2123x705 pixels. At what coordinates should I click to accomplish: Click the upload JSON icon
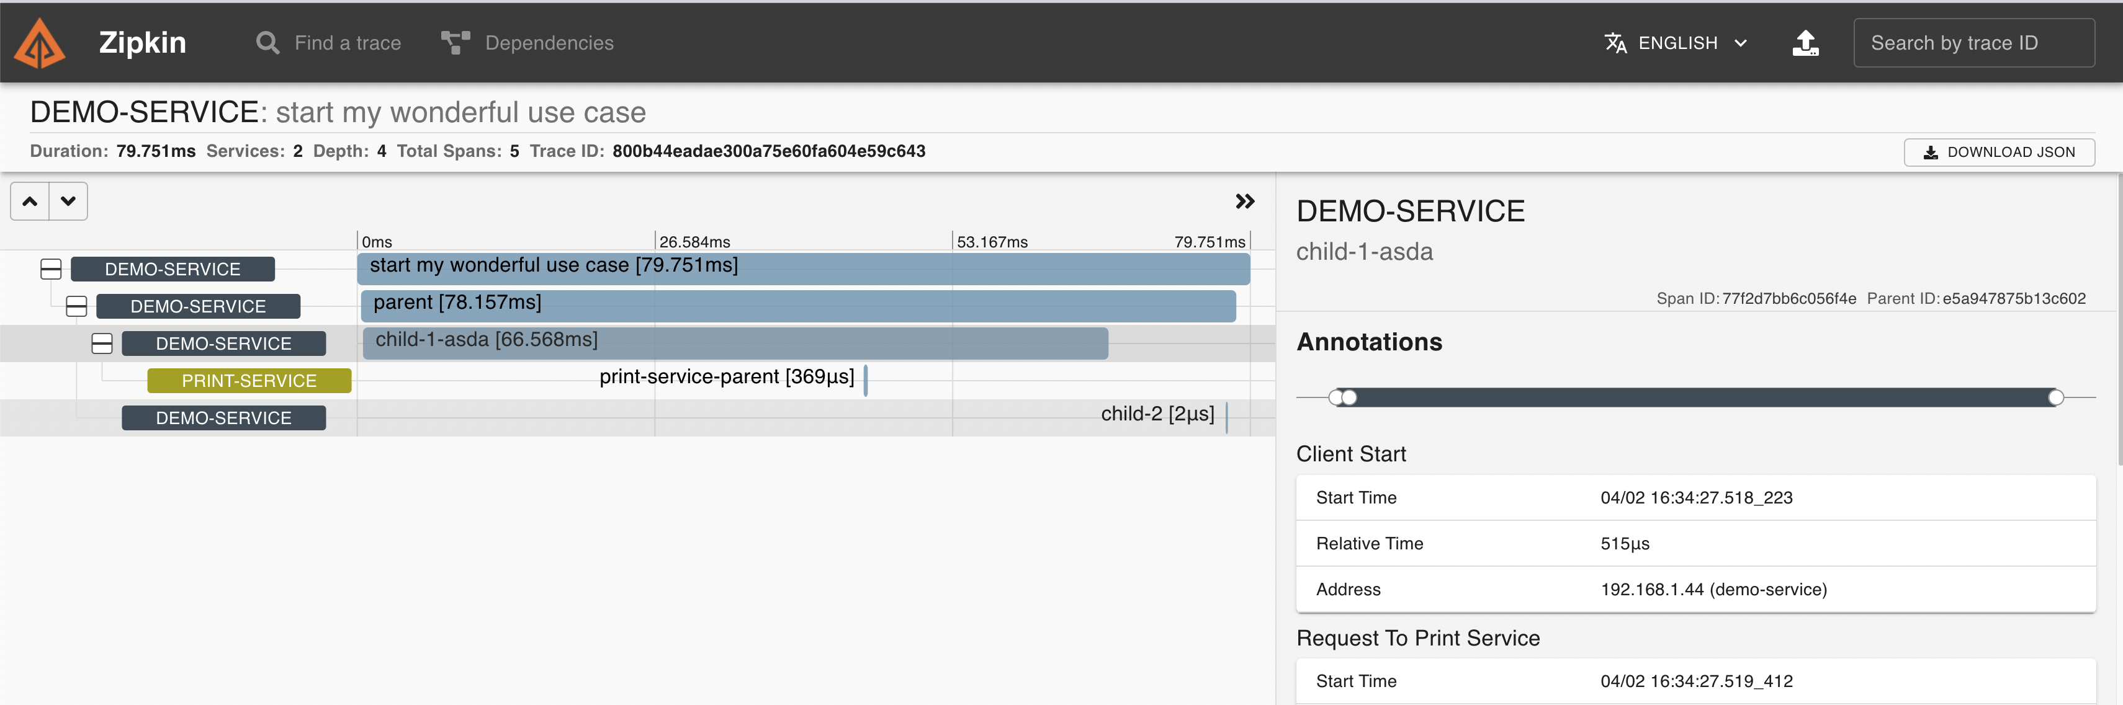1805,43
